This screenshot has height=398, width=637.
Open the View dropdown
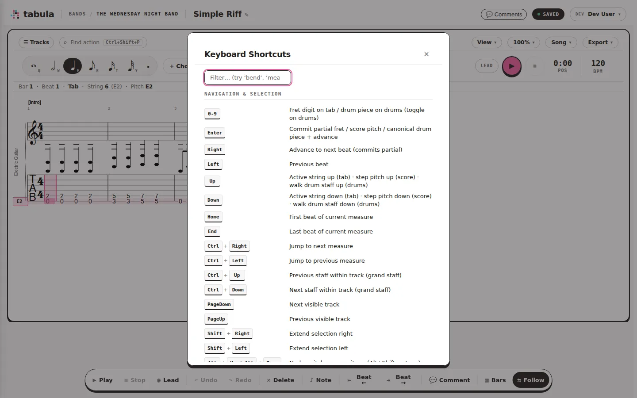[487, 42]
